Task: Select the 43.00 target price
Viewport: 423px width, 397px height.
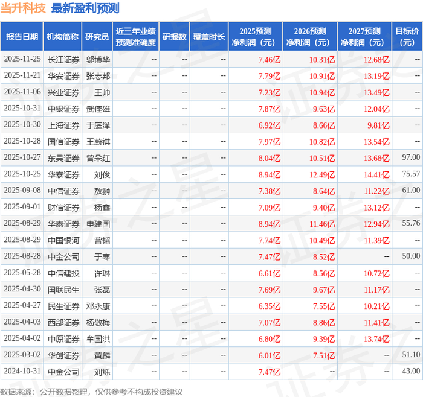Action: coord(411,371)
